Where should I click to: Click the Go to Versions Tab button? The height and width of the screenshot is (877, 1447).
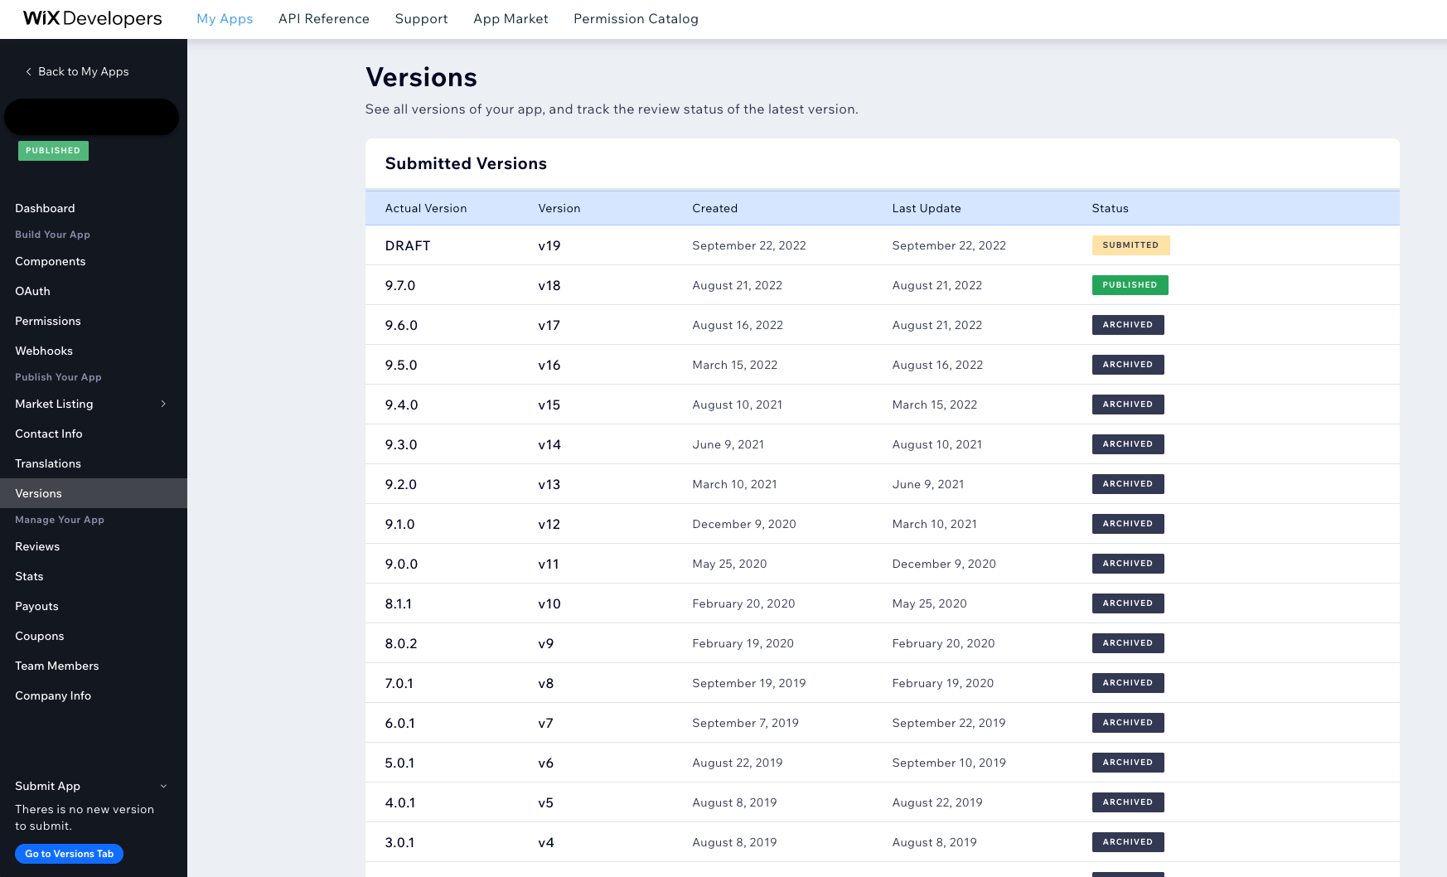click(x=69, y=854)
